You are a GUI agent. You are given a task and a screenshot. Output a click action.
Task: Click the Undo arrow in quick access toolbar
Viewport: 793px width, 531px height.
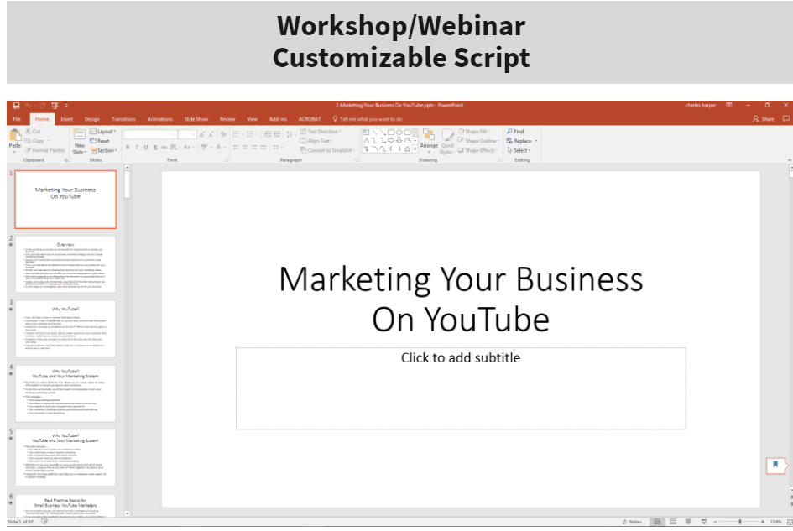tap(29, 106)
